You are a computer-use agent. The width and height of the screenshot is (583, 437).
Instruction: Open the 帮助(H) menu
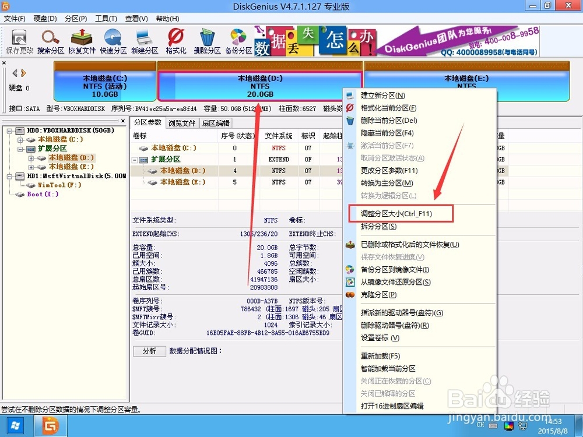pyautogui.click(x=167, y=19)
